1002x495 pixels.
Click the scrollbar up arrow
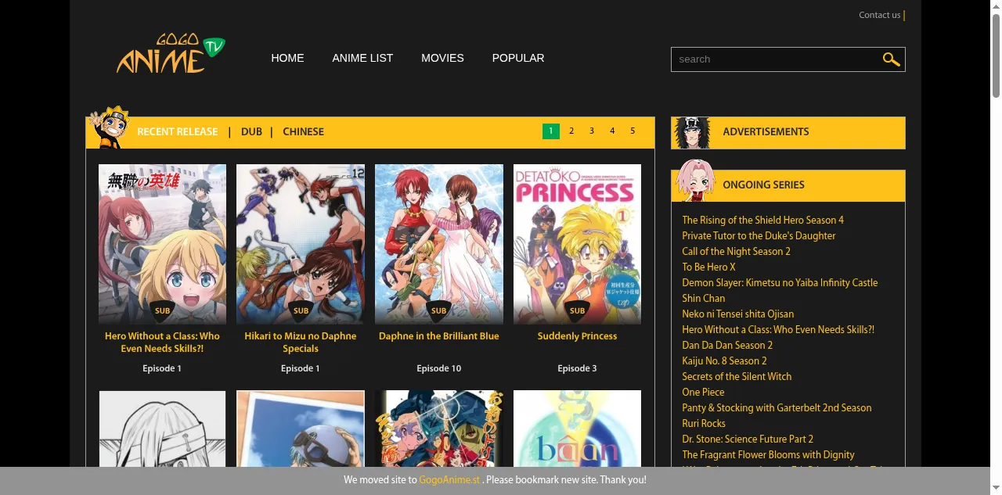(x=996, y=5)
